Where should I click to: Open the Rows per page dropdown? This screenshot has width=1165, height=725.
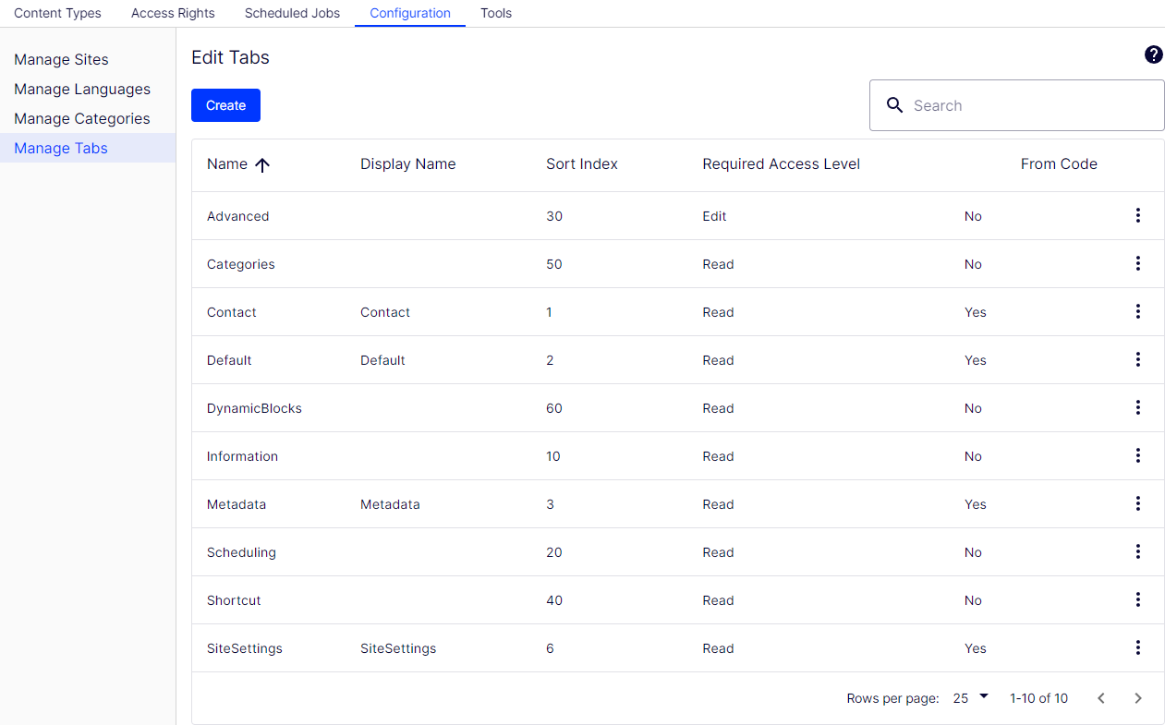(971, 697)
